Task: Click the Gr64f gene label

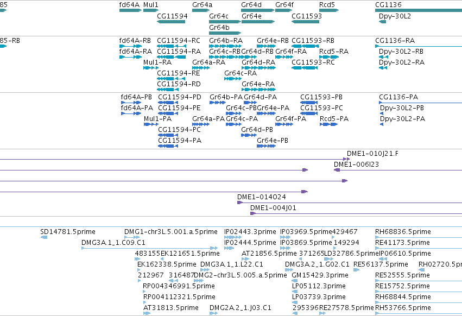Action: coord(284,5)
